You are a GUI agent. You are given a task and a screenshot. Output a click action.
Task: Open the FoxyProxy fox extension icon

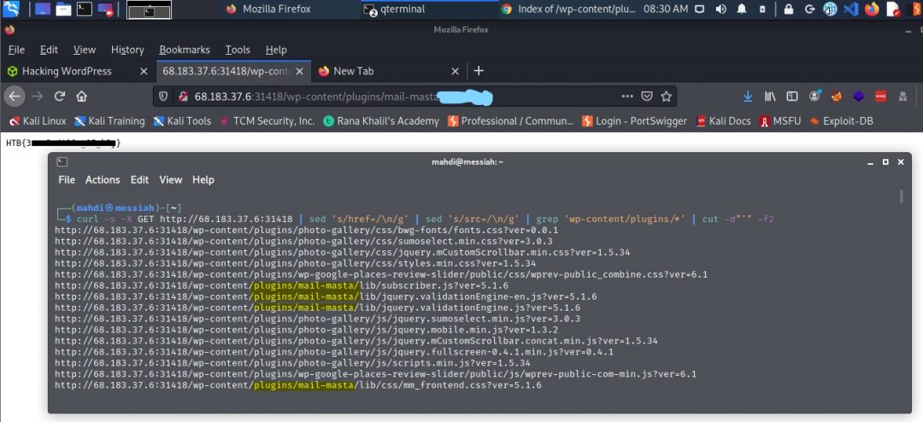[x=837, y=97]
